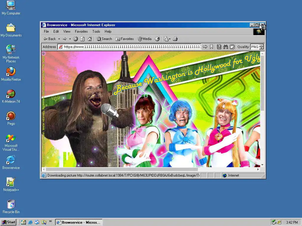
Task: Open the Tools menu
Action: coord(96,31)
